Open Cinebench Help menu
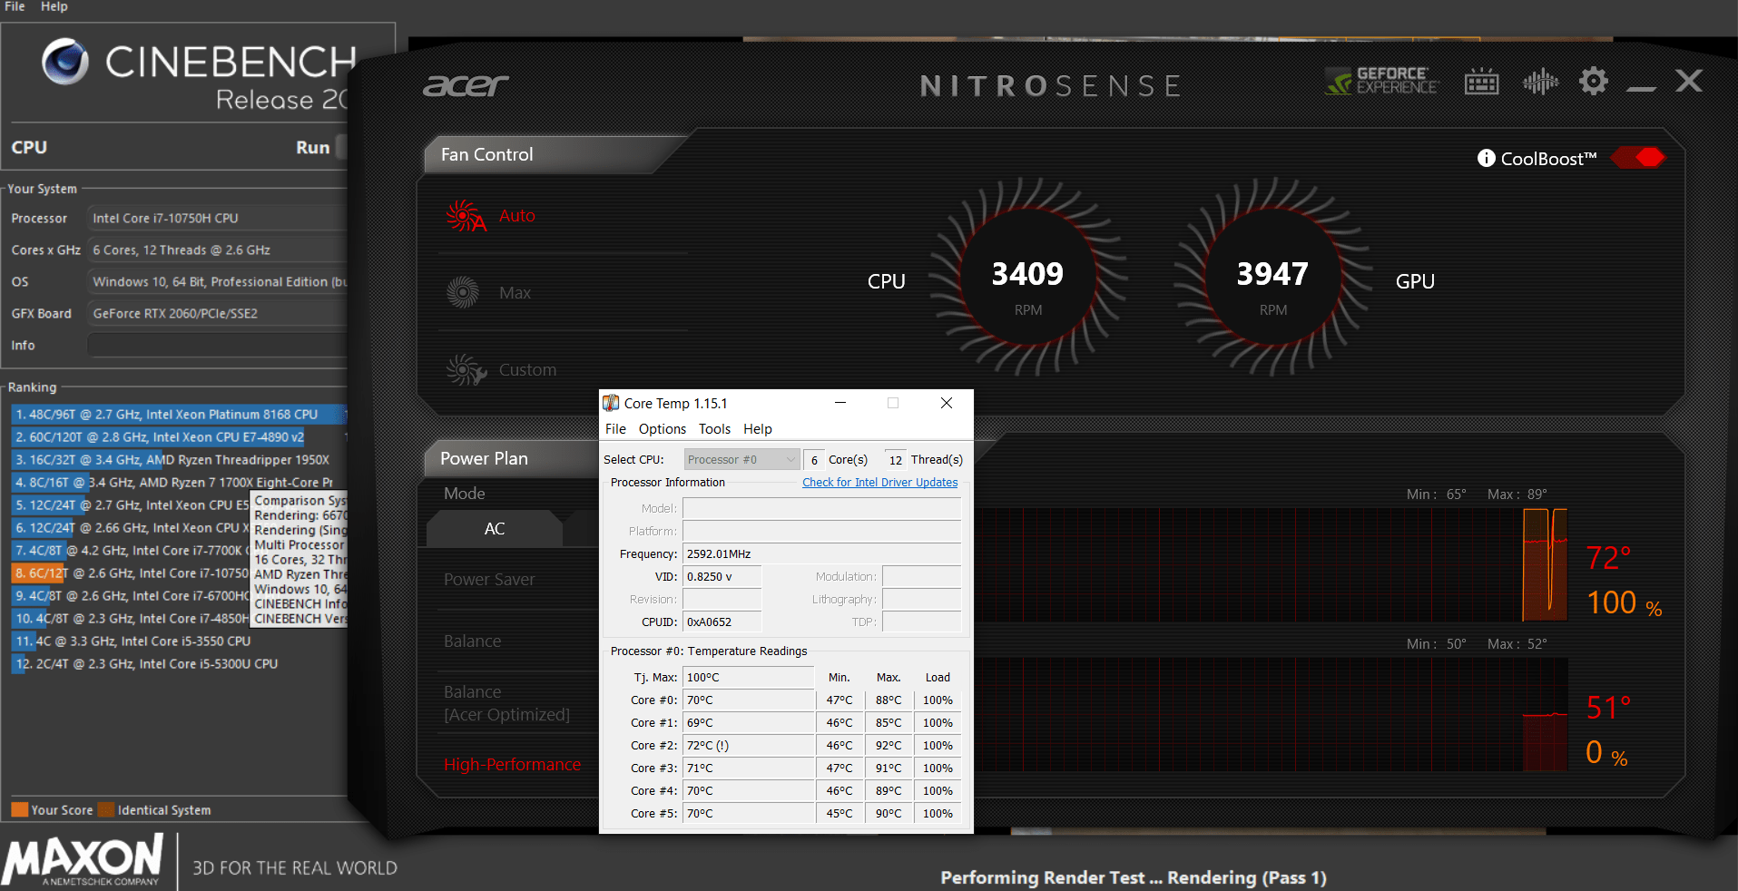1738x891 pixels. pos(54,6)
